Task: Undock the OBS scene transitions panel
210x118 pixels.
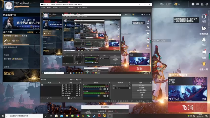Action: click(x=130, y=83)
